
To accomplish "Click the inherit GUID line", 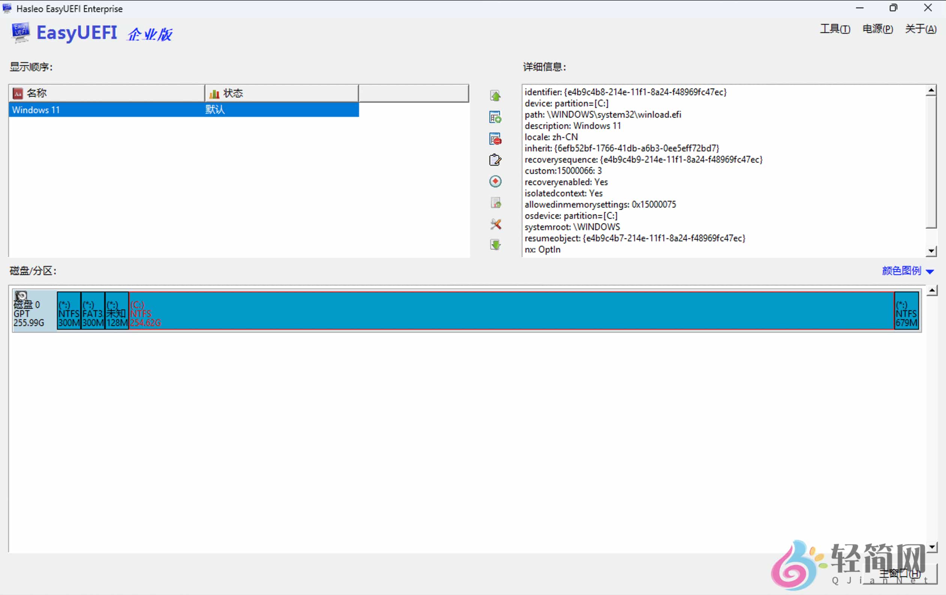I will 622,148.
